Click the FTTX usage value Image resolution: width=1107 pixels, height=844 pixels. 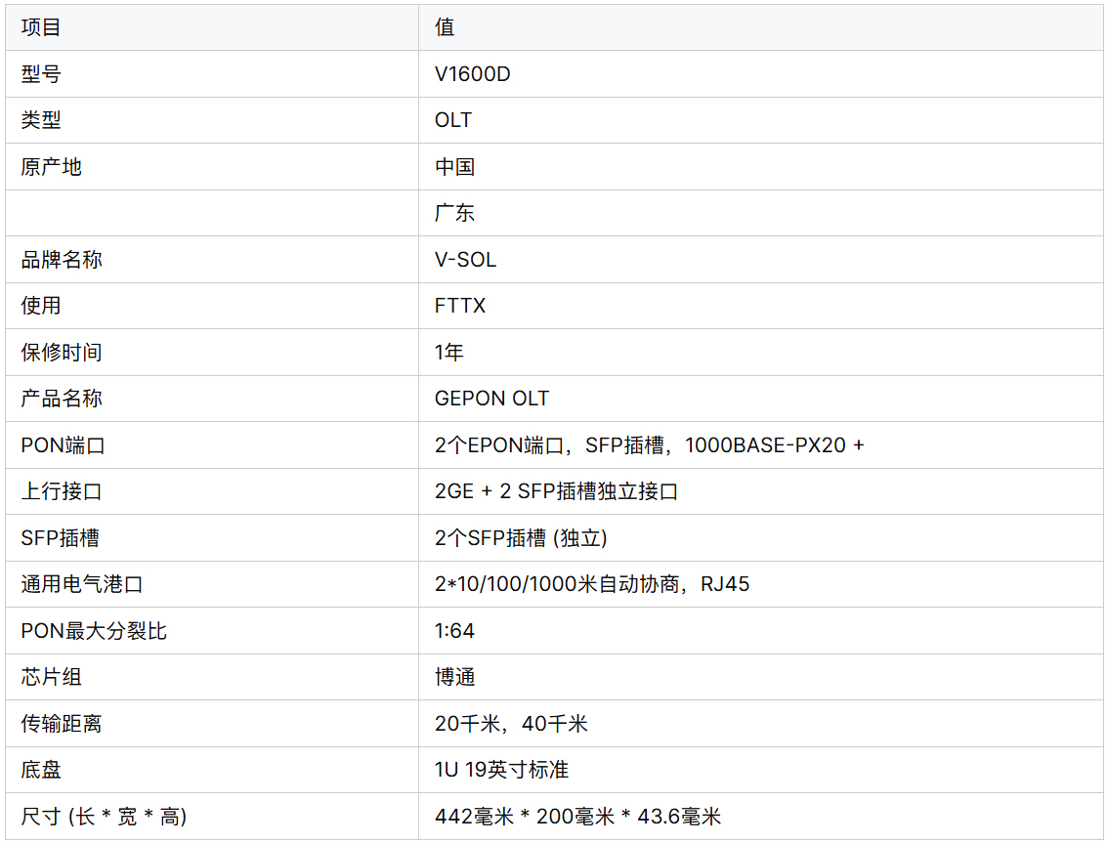click(x=460, y=306)
